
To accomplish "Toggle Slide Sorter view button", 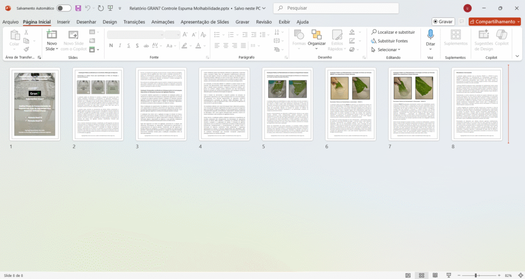I will tap(420, 275).
